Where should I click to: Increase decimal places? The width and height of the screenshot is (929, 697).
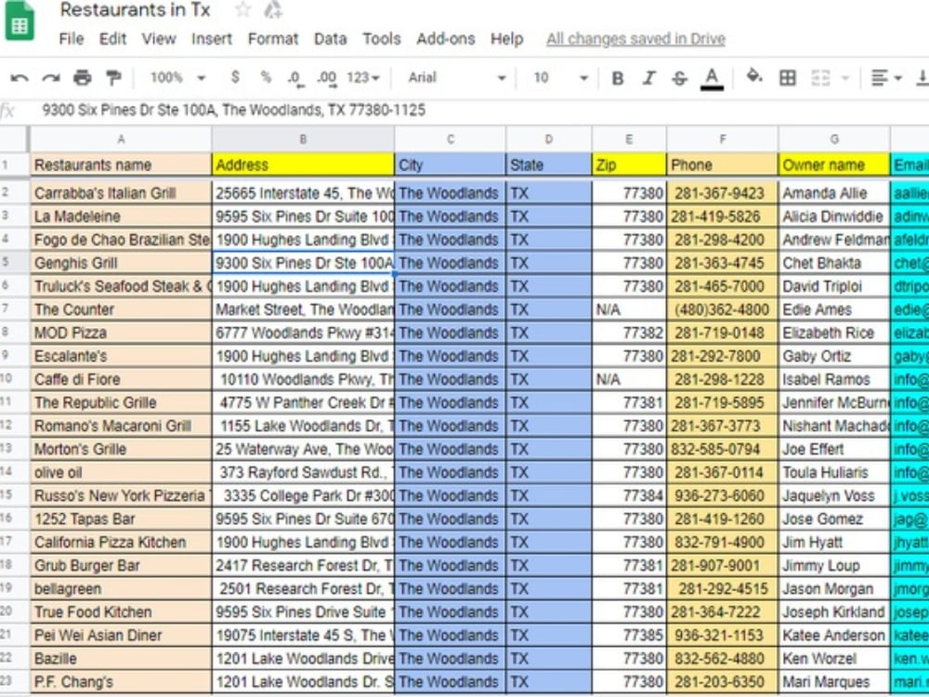point(326,78)
